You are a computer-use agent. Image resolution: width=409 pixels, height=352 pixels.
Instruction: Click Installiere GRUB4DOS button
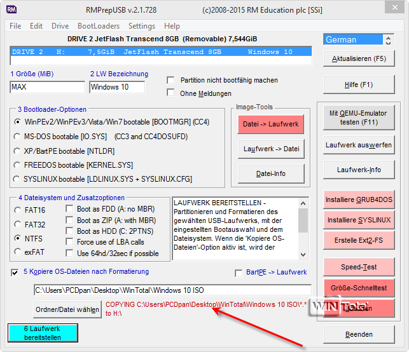click(359, 200)
